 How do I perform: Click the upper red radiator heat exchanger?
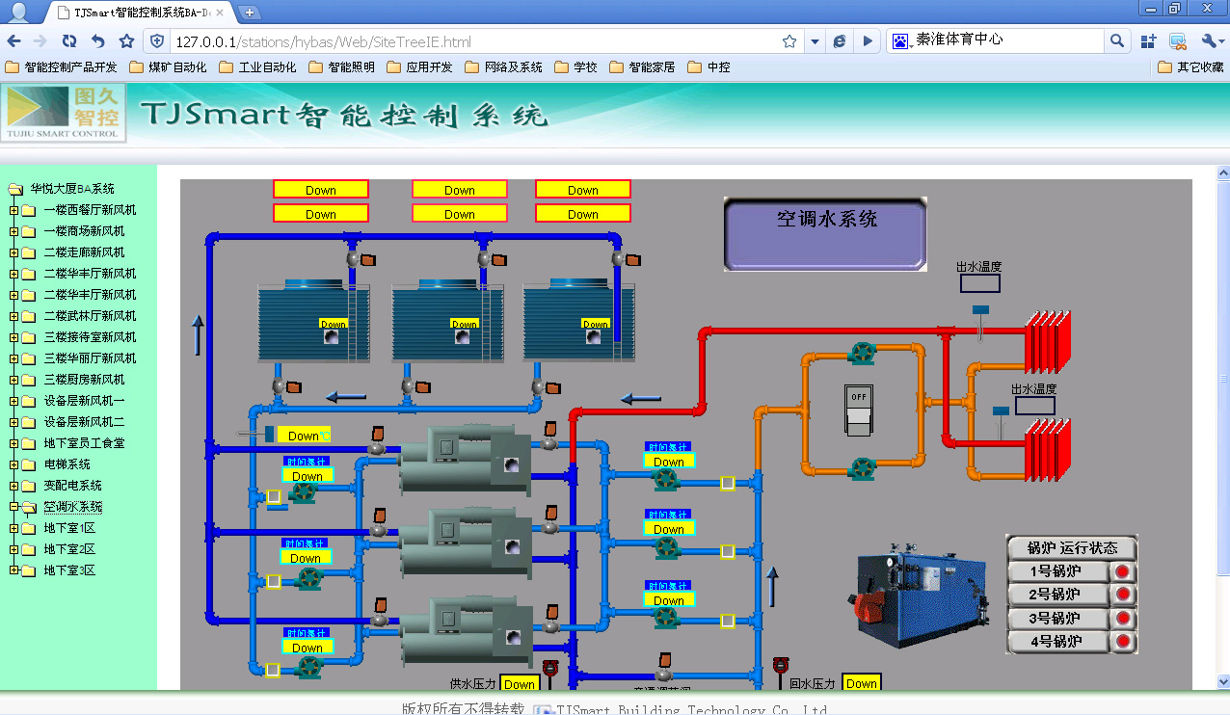pos(1048,342)
